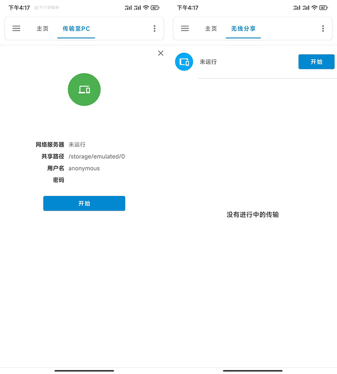Viewport: 337px width, 374px height.
Task: Open the three-dot overflow menu on right screen
Action: [x=323, y=29]
